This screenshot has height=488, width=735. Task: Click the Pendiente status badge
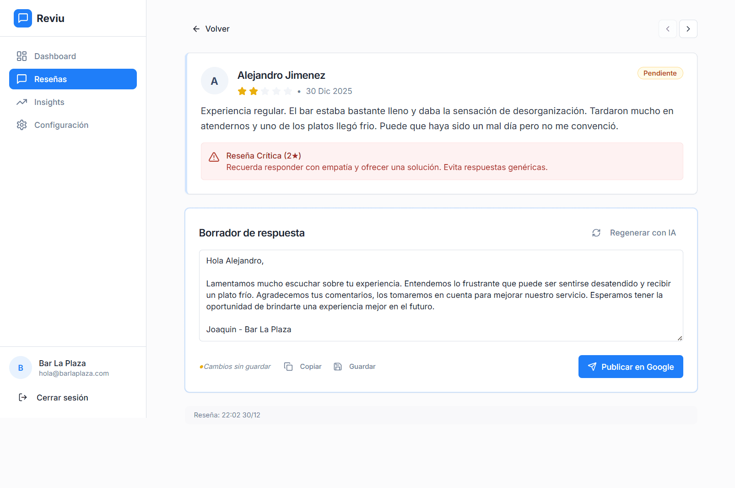pyautogui.click(x=659, y=73)
